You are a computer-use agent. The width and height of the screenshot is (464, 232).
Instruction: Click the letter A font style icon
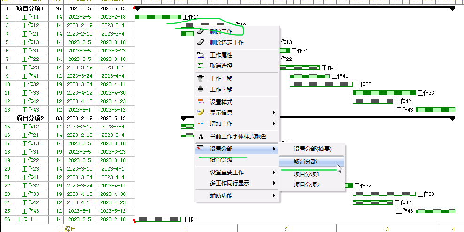[x=201, y=136]
